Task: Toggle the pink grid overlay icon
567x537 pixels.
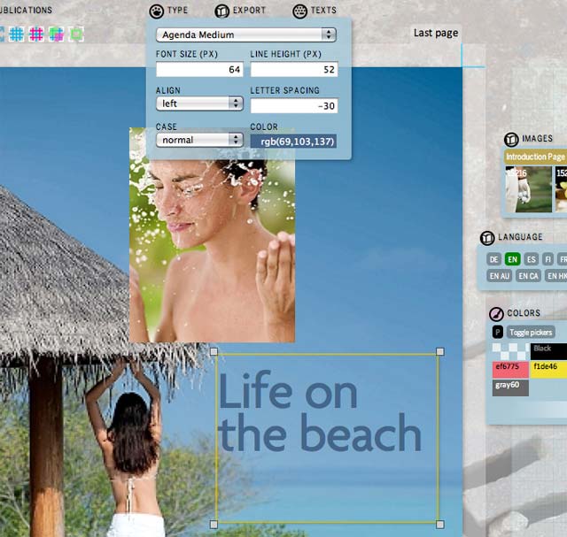Action: point(36,35)
